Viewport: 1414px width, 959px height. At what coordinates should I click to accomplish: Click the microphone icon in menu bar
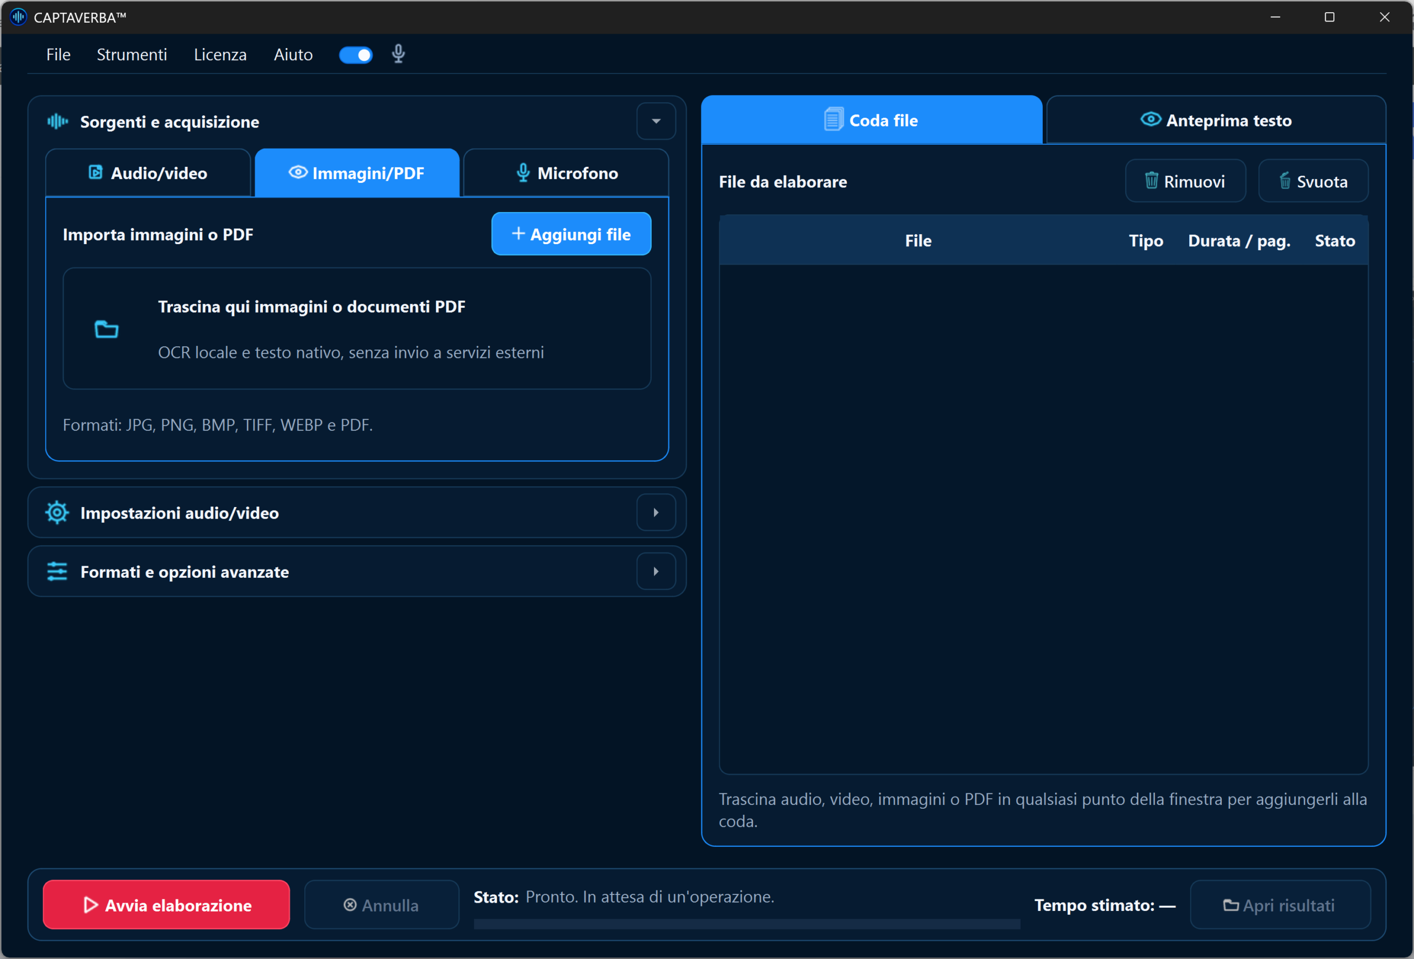pos(398,55)
